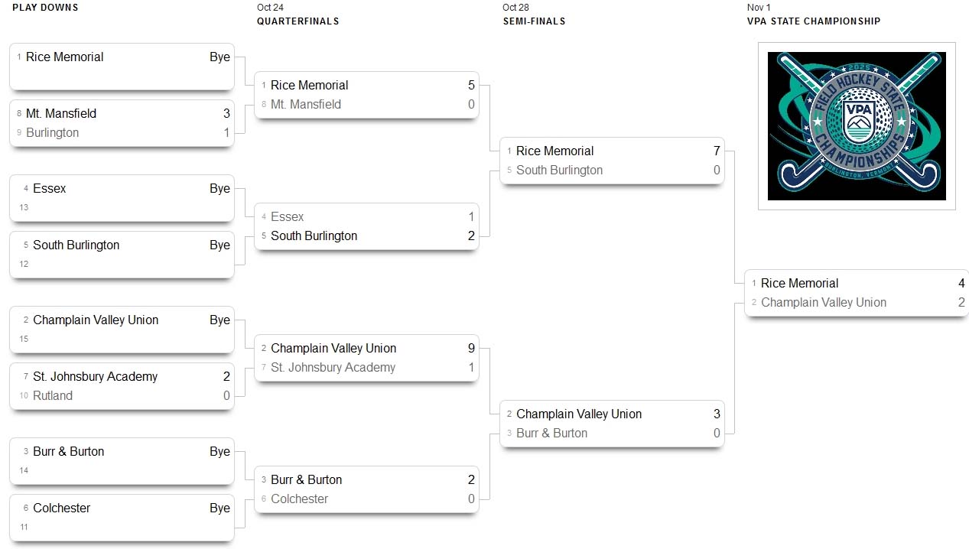Select Rutland in the play downs

point(53,396)
